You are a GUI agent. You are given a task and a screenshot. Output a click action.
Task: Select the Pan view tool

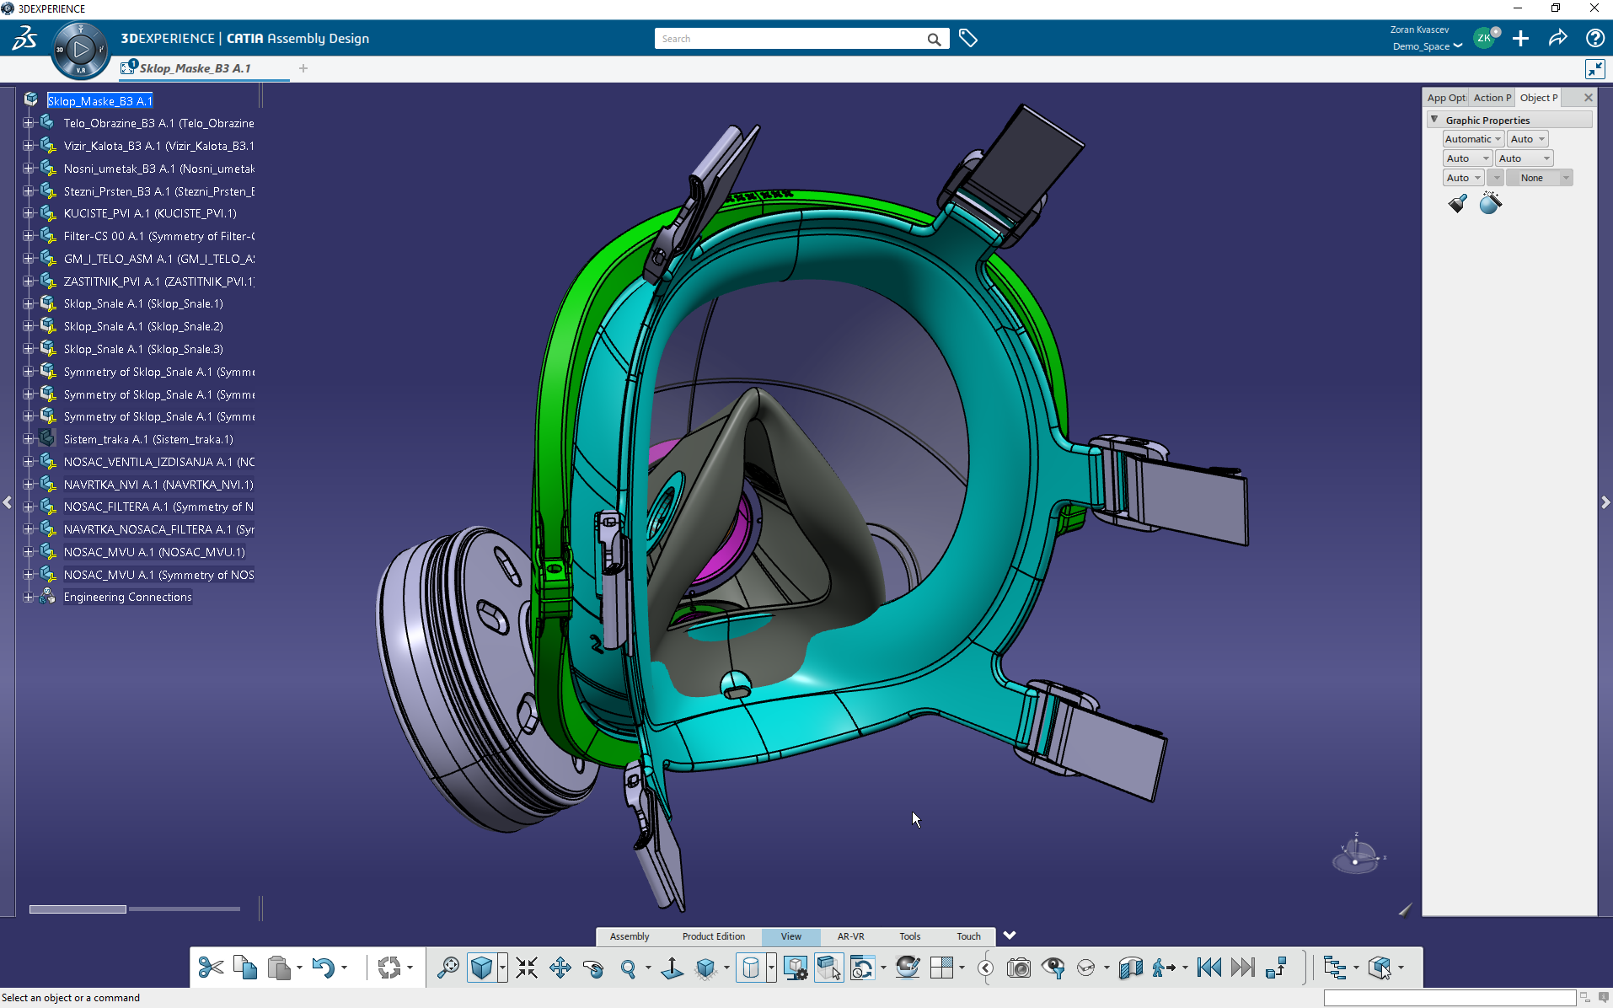click(560, 968)
